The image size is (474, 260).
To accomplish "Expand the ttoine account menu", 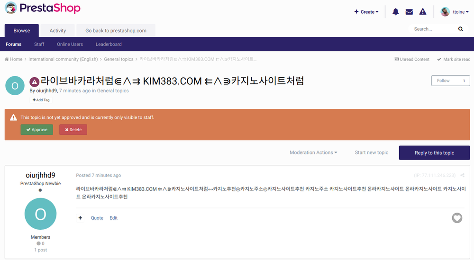I will pos(461,12).
